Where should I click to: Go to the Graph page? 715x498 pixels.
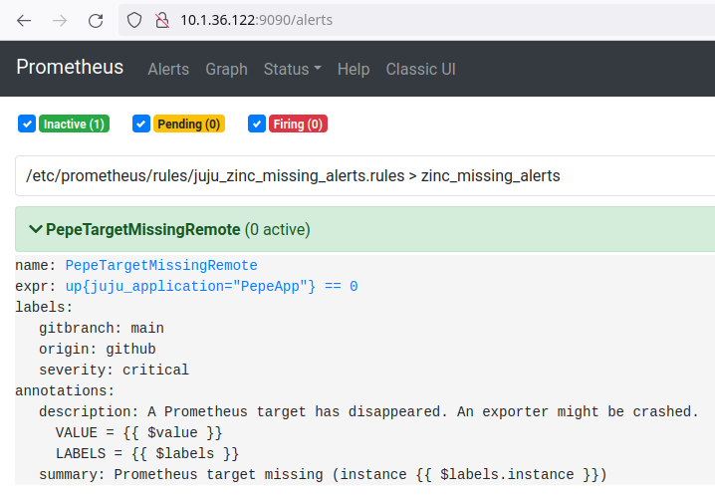tap(226, 69)
